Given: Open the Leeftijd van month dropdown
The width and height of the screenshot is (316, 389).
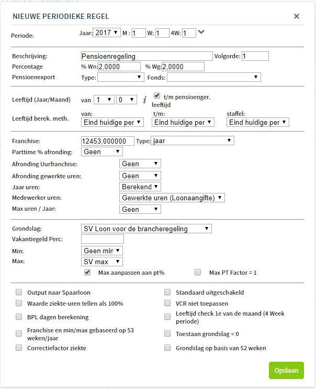Looking at the screenshot, I should [127, 100].
